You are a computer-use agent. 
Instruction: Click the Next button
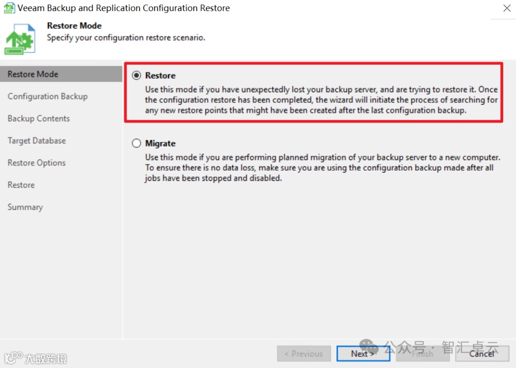coord(363,354)
